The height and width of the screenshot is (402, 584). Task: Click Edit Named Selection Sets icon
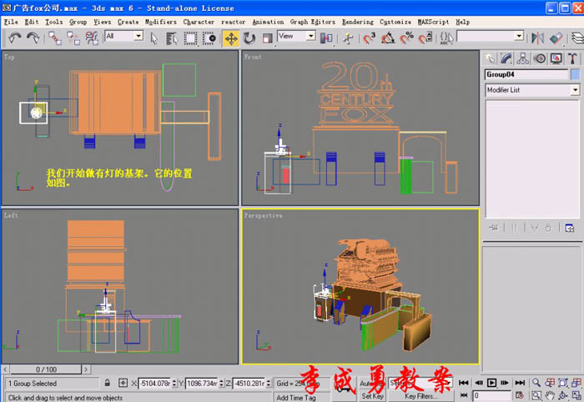click(446, 38)
